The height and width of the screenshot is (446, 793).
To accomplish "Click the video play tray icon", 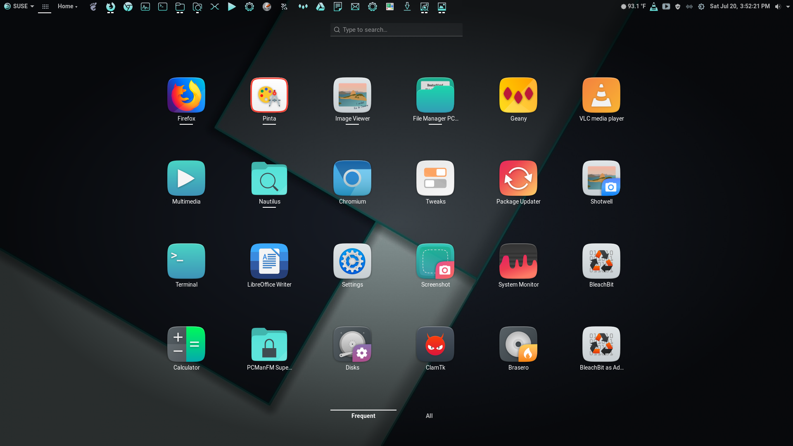I will 666,6.
